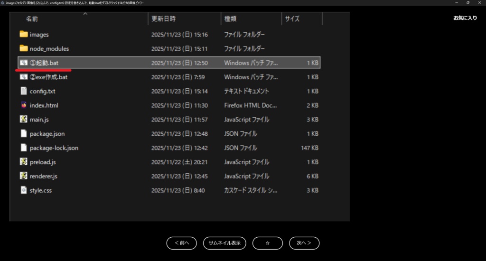Click the 147 KB size cell

coord(309,148)
